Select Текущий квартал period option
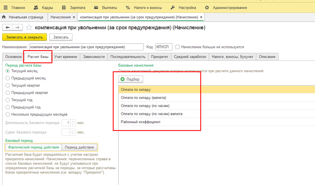Image resolution: width=315 pixels, height=185 pixels. [x=8, y=85]
